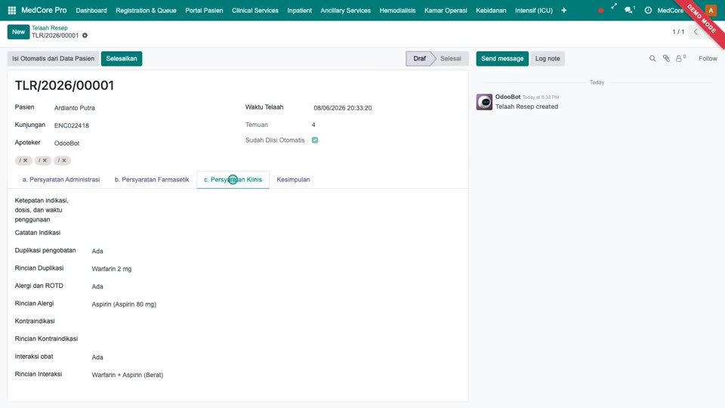
Task: Select the Draf status stage
Action: [419, 59]
